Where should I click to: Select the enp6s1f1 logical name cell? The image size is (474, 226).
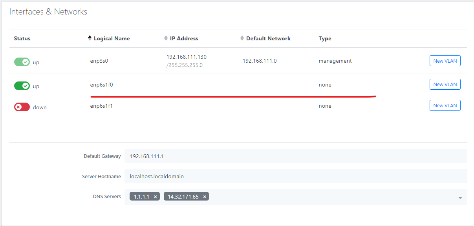[x=101, y=106]
